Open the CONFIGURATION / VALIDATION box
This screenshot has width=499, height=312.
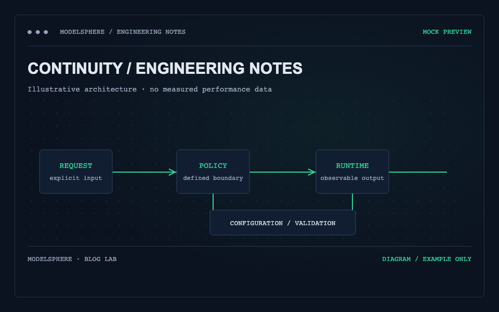(x=283, y=223)
